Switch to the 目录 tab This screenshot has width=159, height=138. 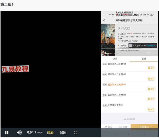143,59
